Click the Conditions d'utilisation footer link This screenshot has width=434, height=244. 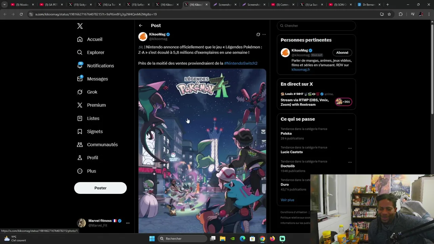[294, 212]
